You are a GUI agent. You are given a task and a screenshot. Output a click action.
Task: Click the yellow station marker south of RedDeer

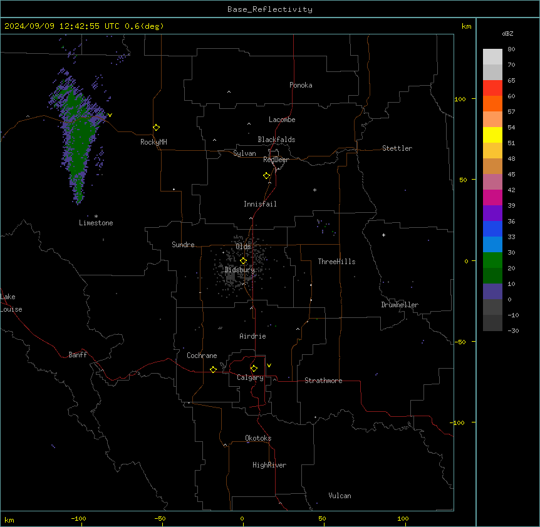click(267, 176)
